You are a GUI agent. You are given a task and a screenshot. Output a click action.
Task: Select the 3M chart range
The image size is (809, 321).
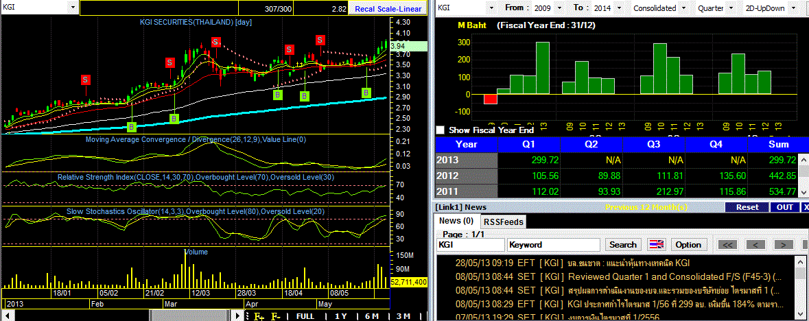403,316
